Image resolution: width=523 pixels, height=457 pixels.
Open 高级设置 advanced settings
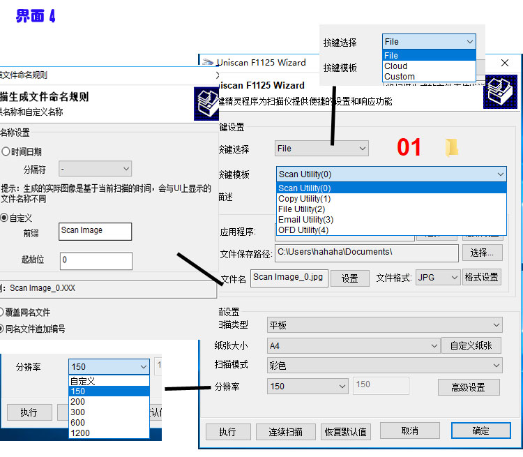(x=469, y=387)
